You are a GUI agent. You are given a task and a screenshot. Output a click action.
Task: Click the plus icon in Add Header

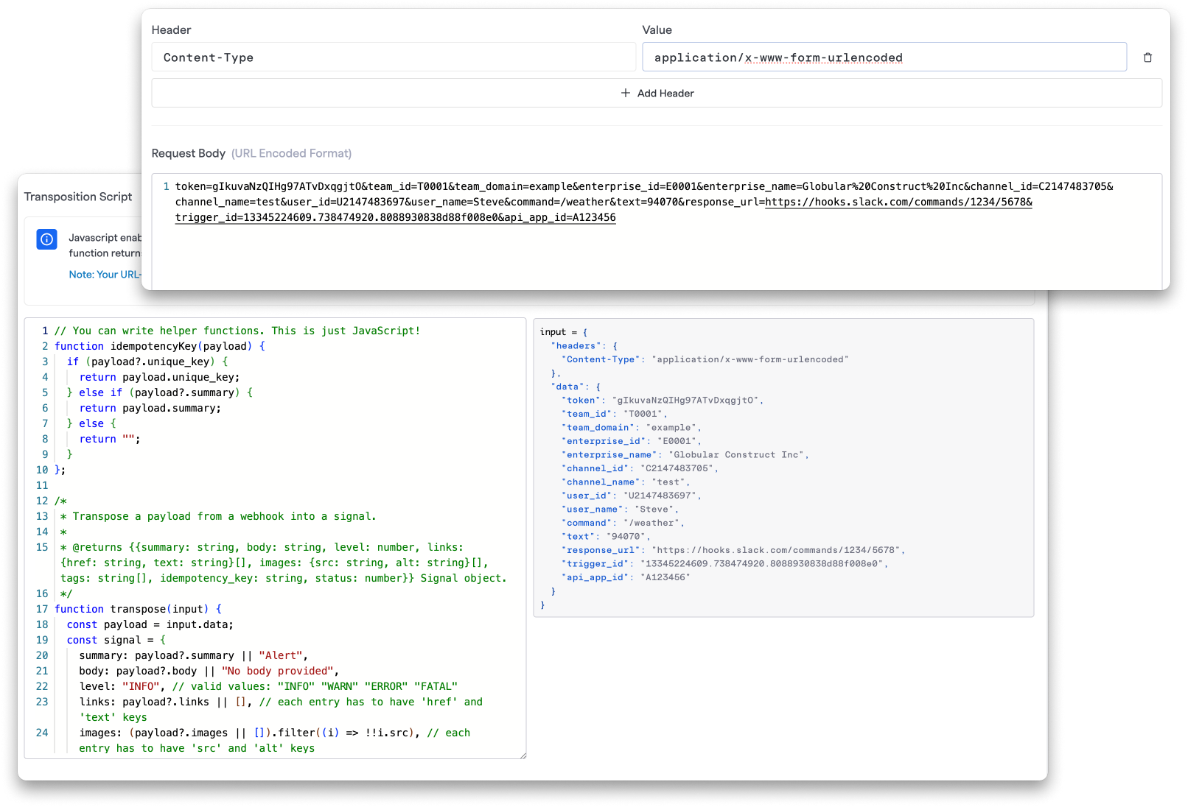coord(626,93)
